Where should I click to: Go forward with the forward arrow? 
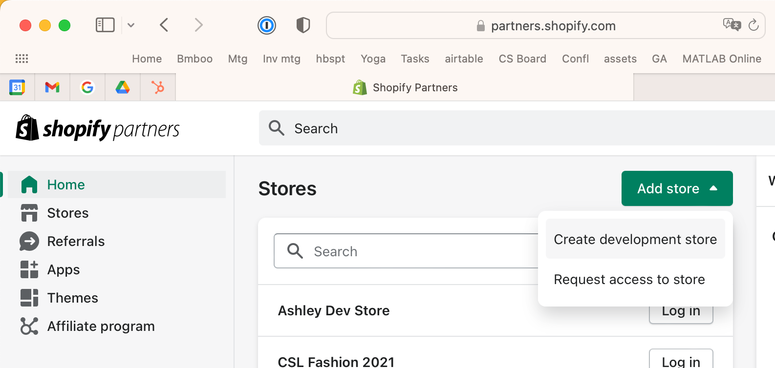(x=198, y=25)
